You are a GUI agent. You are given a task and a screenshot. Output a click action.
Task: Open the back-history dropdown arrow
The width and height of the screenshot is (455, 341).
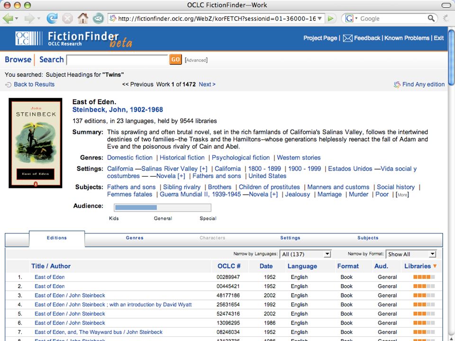click(x=17, y=18)
